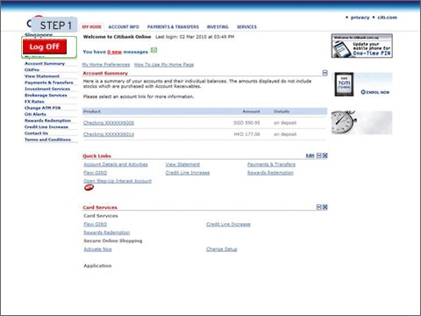The width and height of the screenshot is (421, 316).
Task: Click SGD 590.95 amount cell
Action: (246, 123)
